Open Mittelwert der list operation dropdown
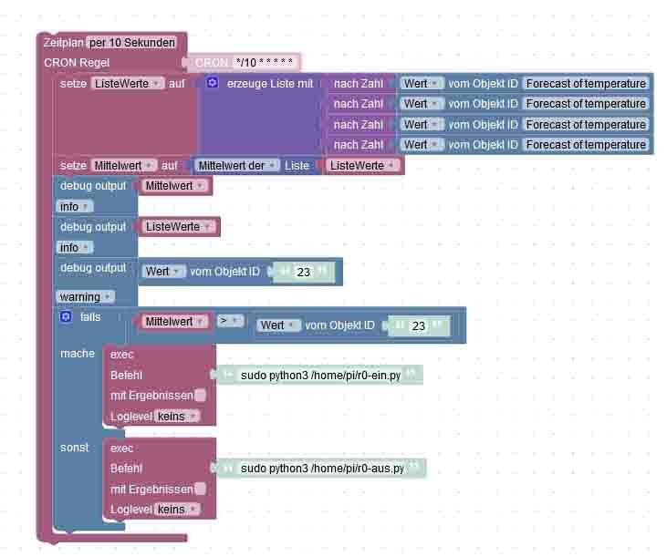The image size is (667, 557). pos(237,165)
